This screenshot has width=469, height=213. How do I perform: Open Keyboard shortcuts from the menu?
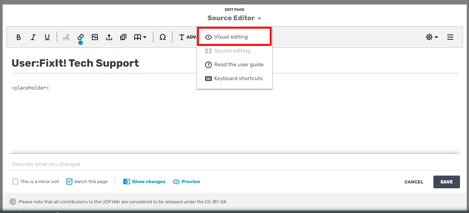click(238, 78)
